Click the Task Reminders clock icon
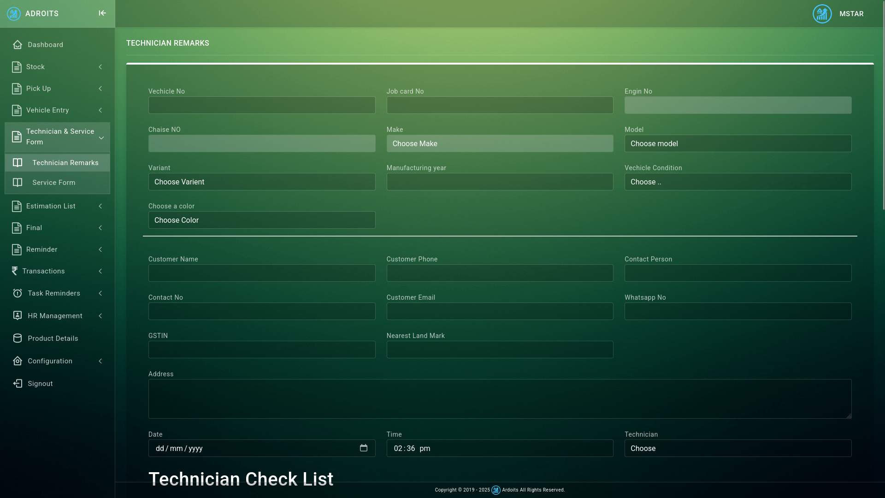The width and height of the screenshot is (885, 498). pos(18,293)
